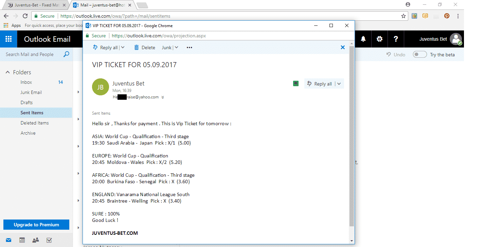Viewport: 502px width, 247px height.
Task: Go back in main Chrome window
Action: click(x=6, y=16)
